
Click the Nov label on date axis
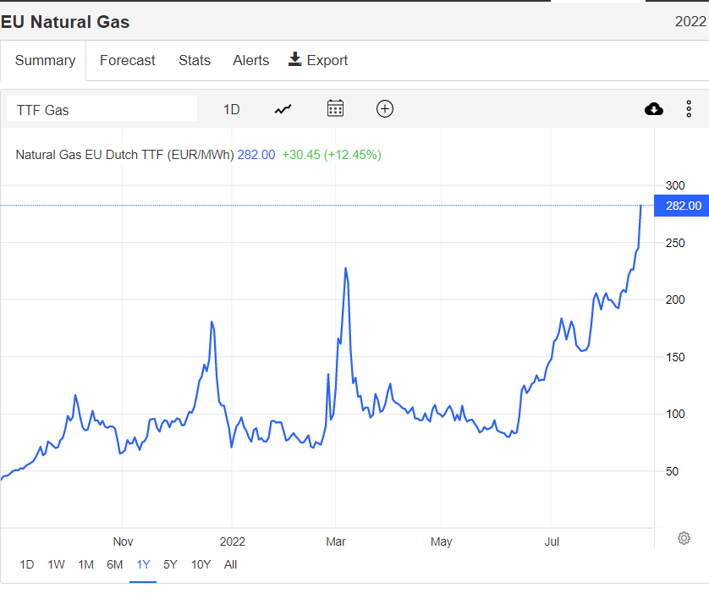click(x=123, y=541)
